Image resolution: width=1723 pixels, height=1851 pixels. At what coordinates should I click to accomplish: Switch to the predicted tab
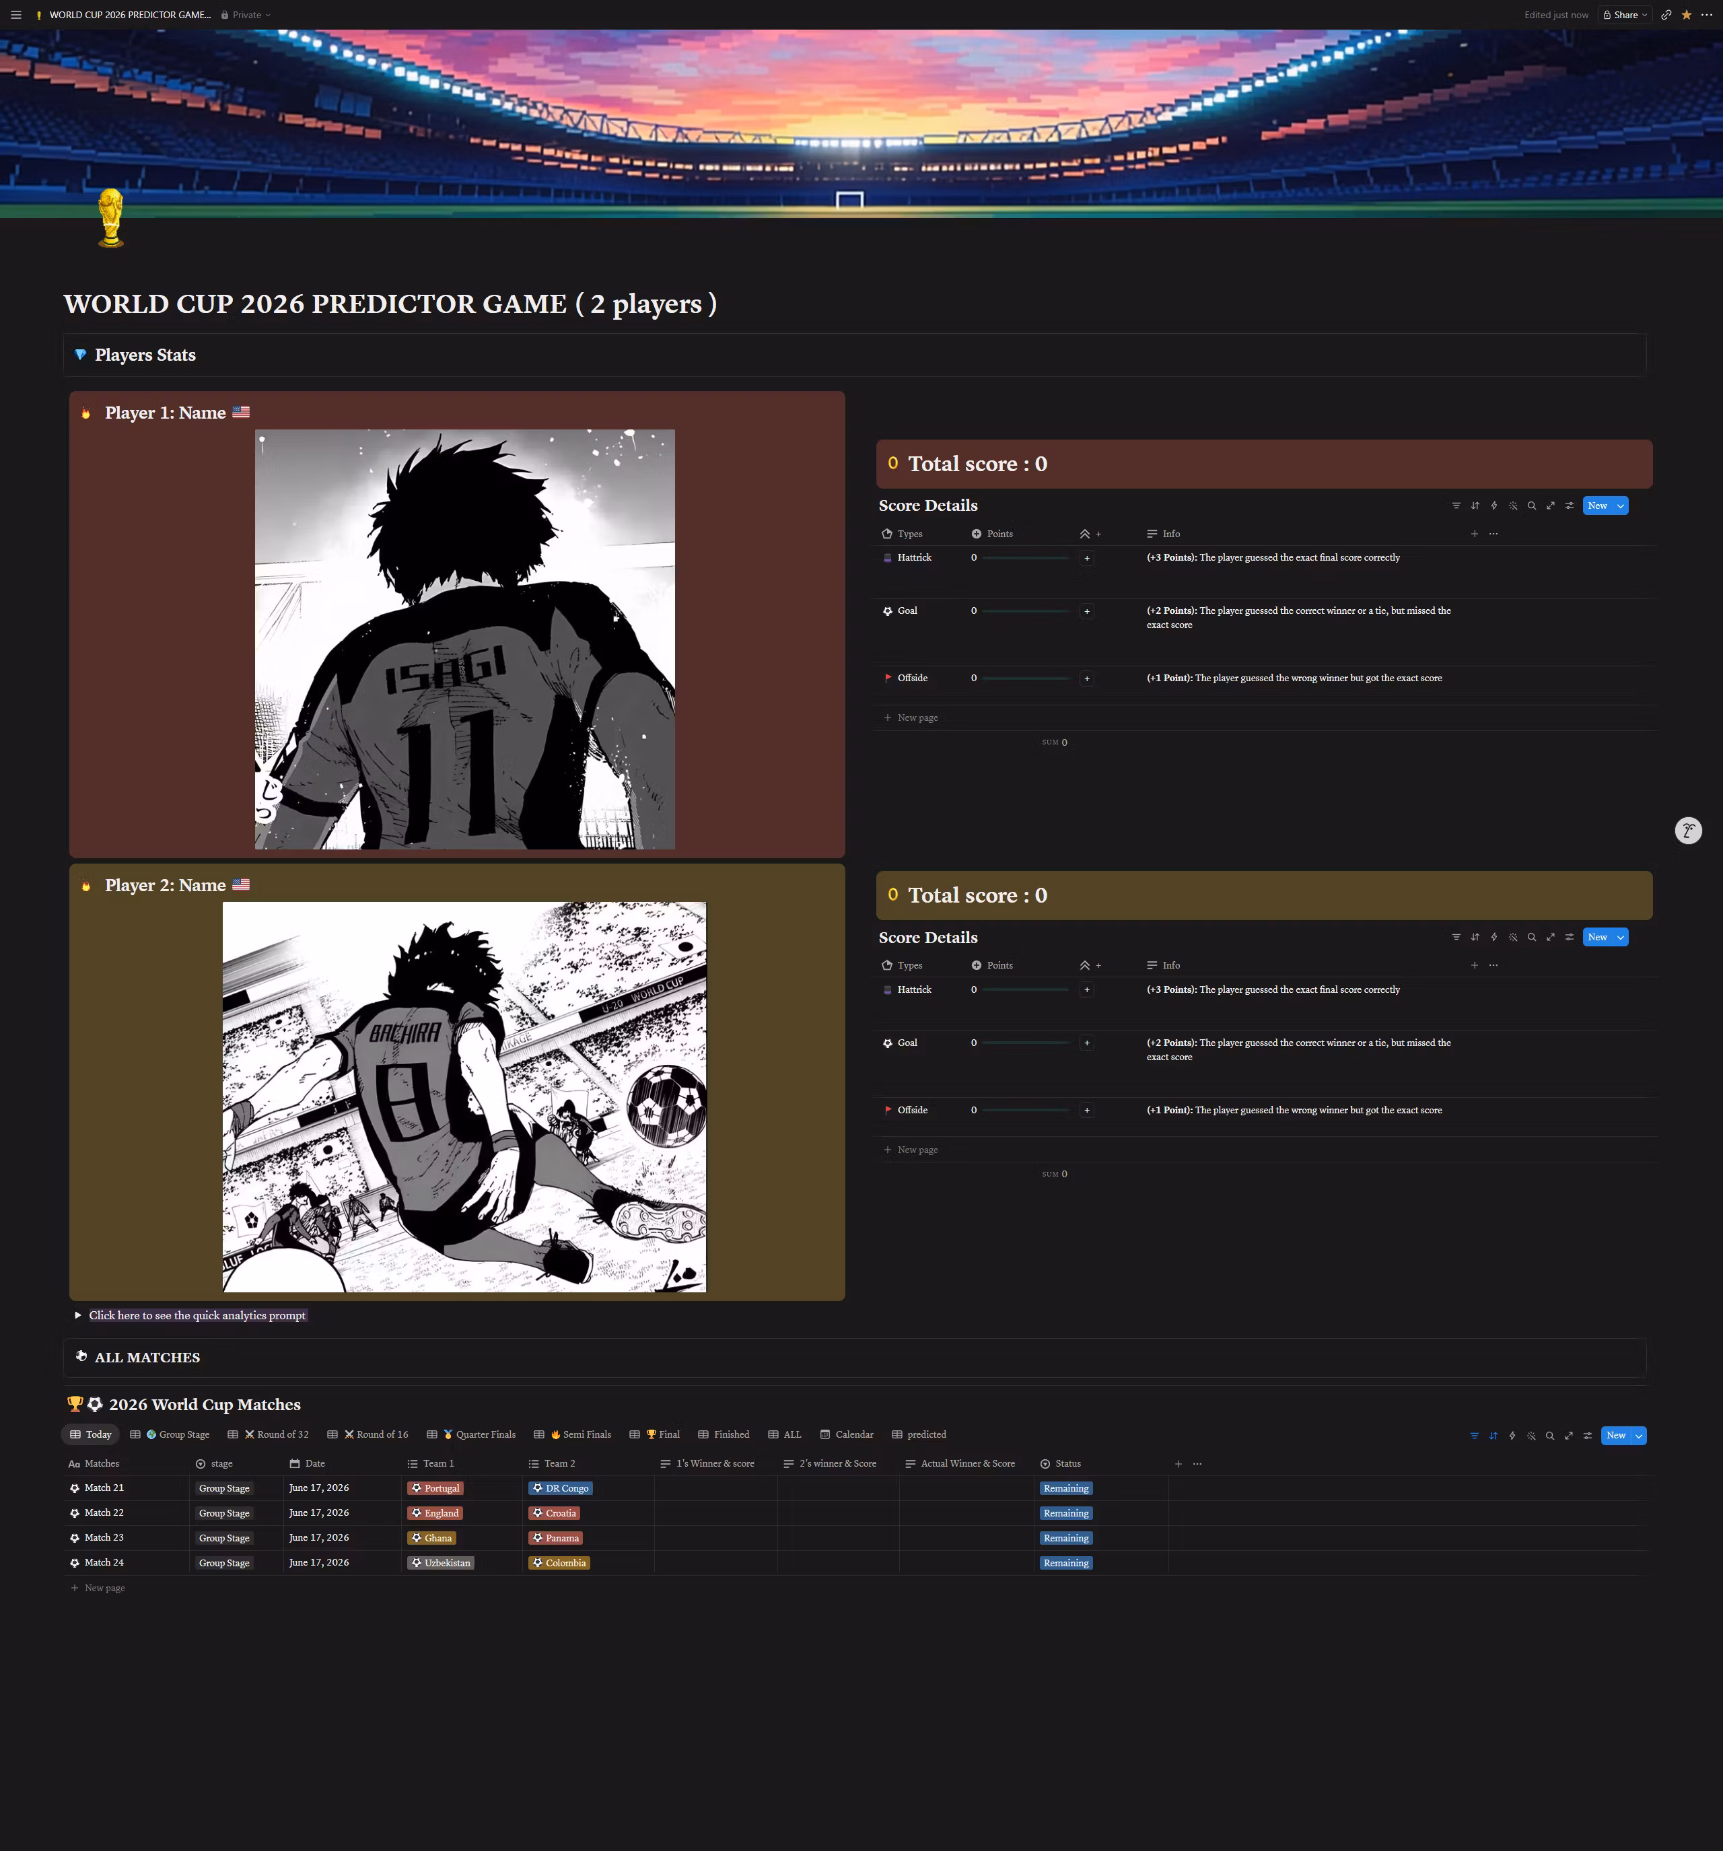[x=919, y=1435]
